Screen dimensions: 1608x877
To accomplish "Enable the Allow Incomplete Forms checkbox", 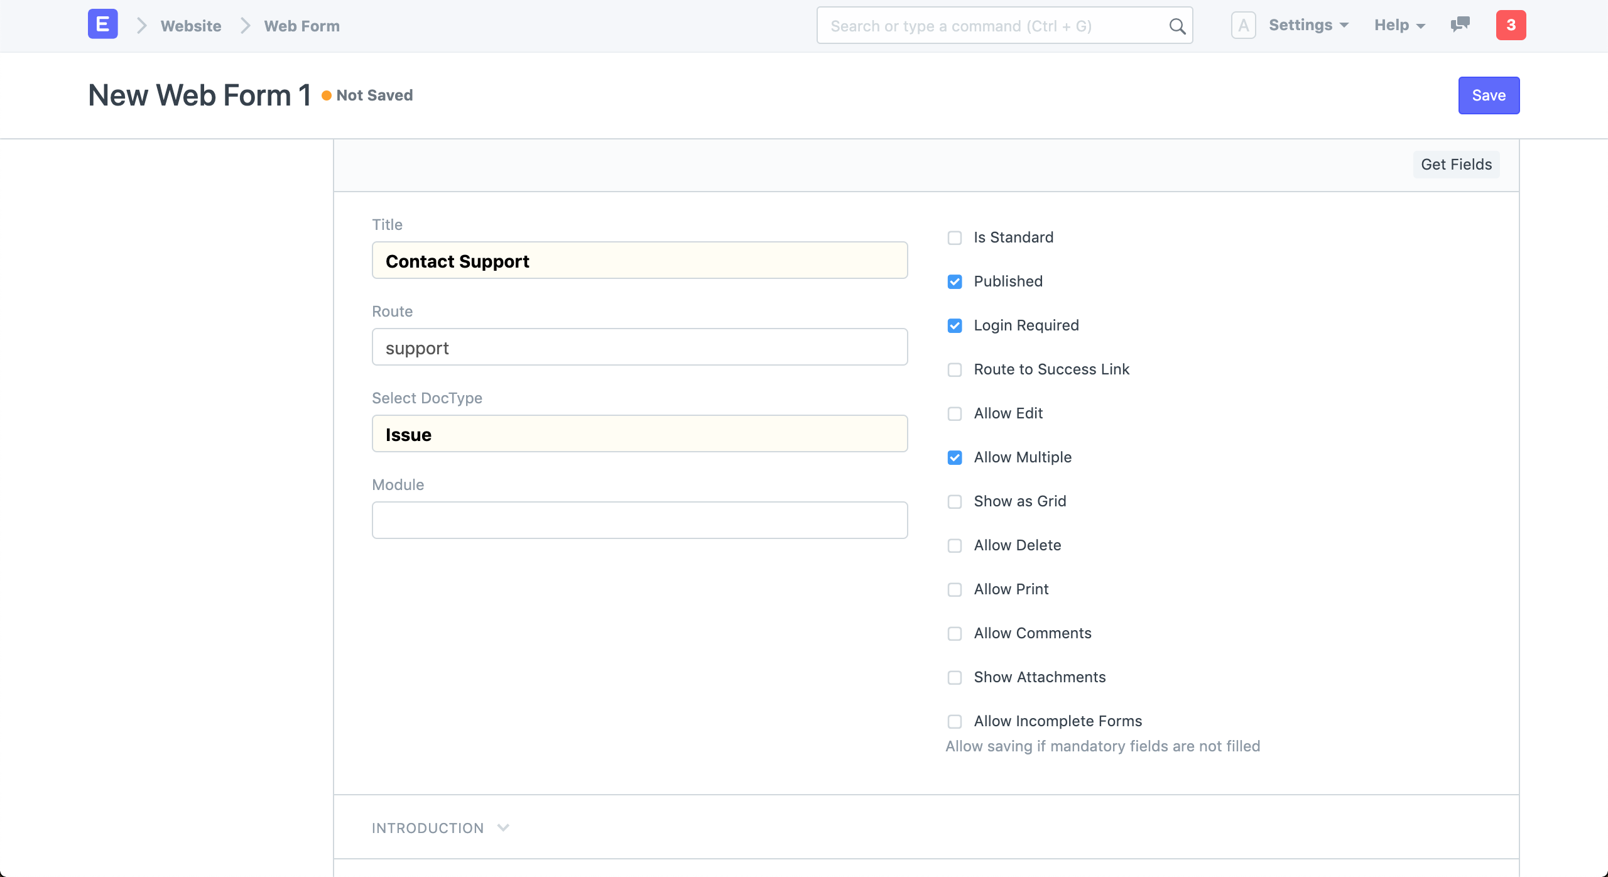I will [x=955, y=721].
